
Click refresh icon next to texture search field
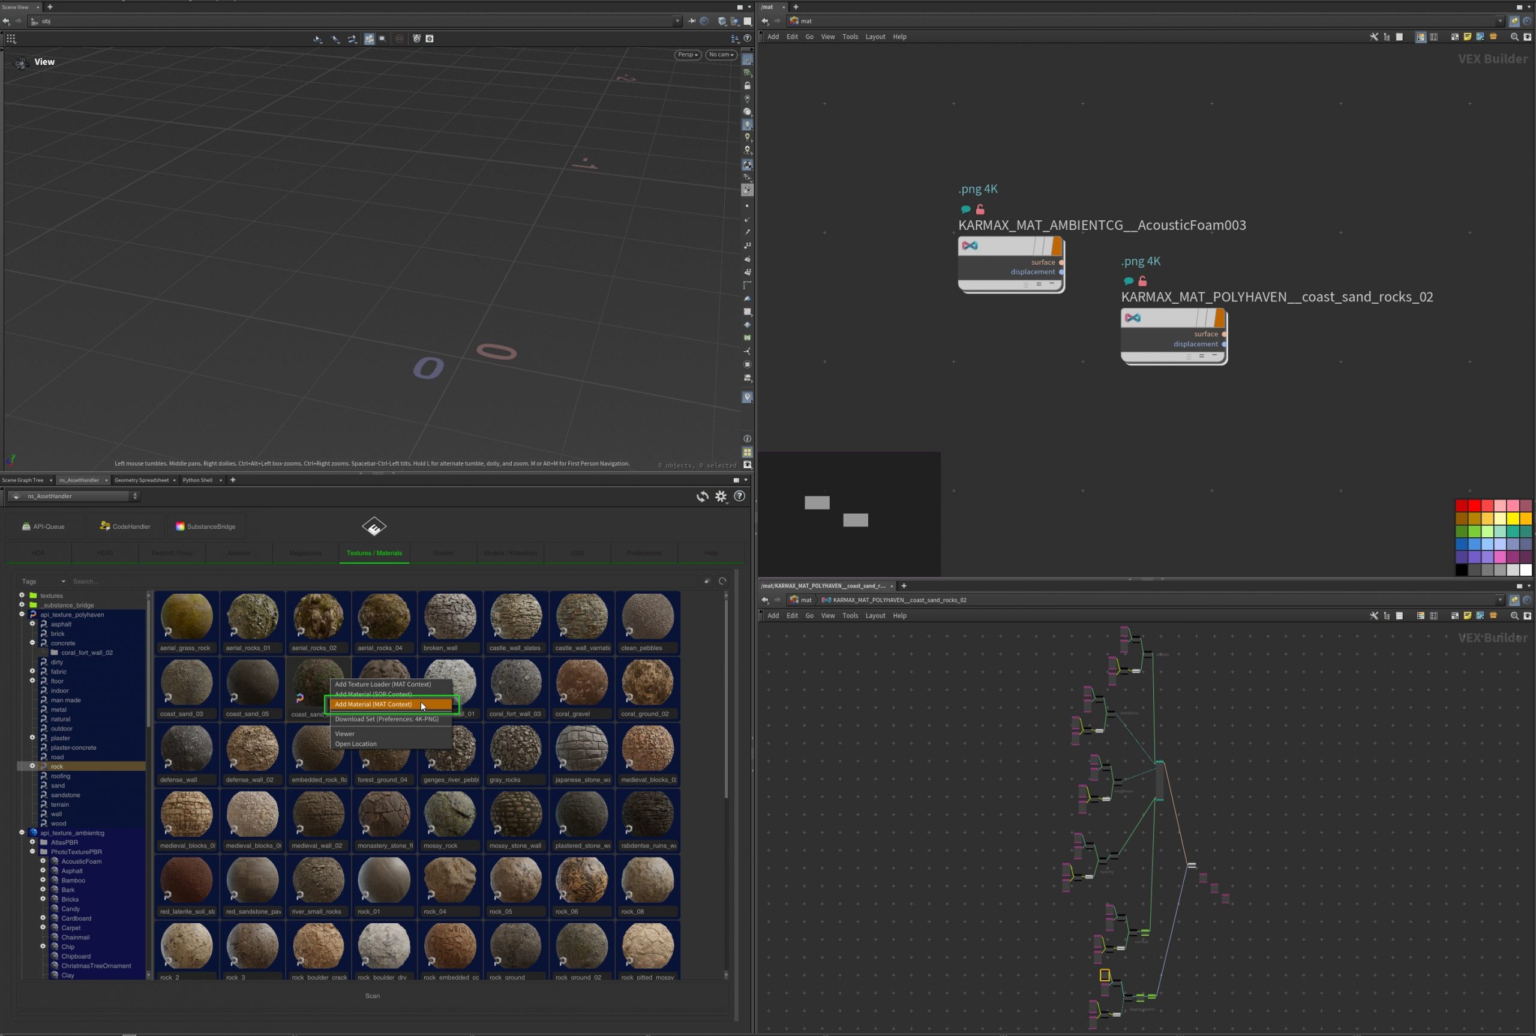pyautogui.click(x=722, y=582)
